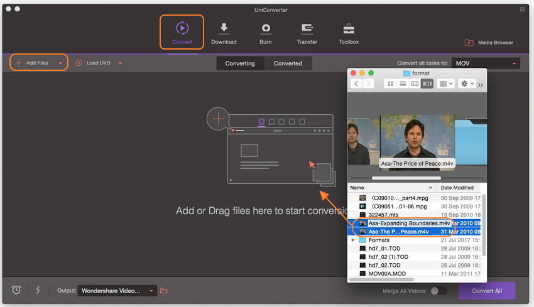The width and height of the screenshot is (534, 307).
Task: Select the hd7_02.TOD file
Action: pyautogui.click(x=414, y=265)
